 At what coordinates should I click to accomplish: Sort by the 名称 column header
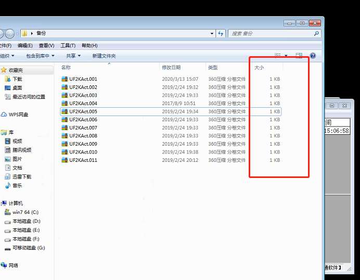pyautogui.click(x=66, y=67)
